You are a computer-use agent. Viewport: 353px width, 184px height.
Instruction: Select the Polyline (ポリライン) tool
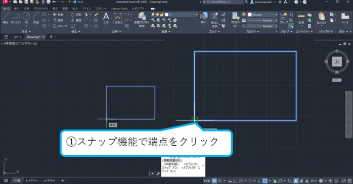click(x=16, y=18)
